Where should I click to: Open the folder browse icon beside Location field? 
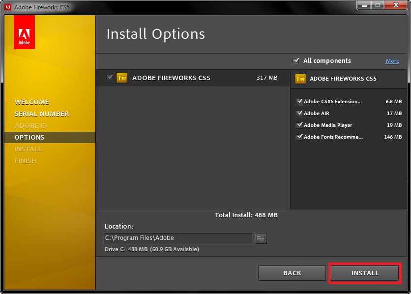coord(261,238)
